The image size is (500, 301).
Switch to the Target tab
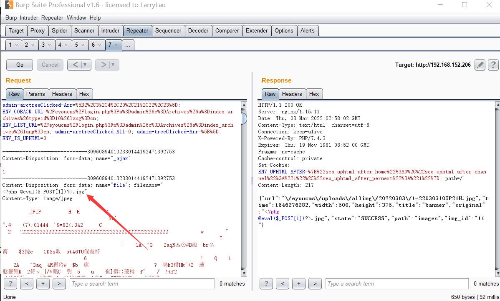tap(16, 30)
